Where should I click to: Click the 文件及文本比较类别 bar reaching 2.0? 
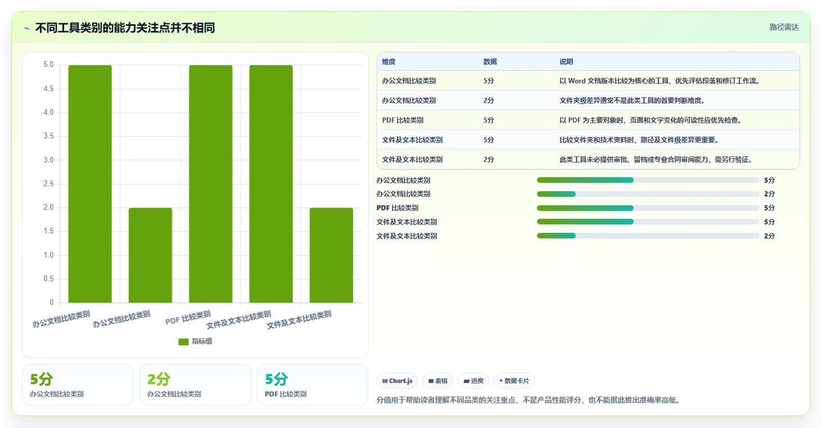coord(331,255)
